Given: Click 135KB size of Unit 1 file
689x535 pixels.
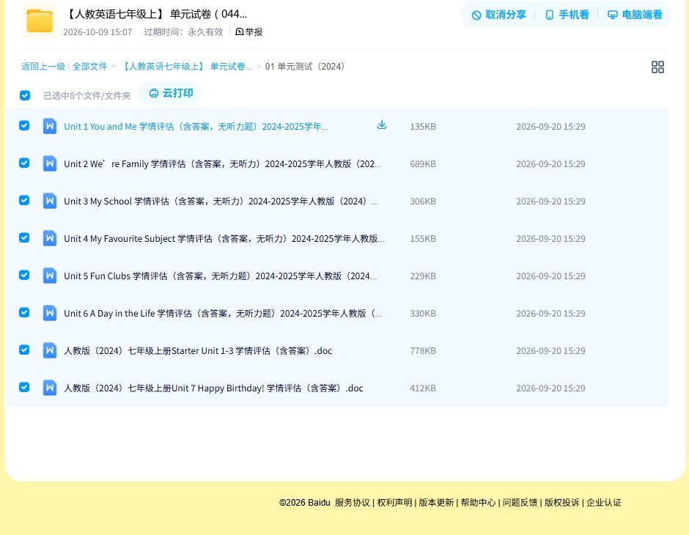Looking at the screenshot, I should 423,127.
